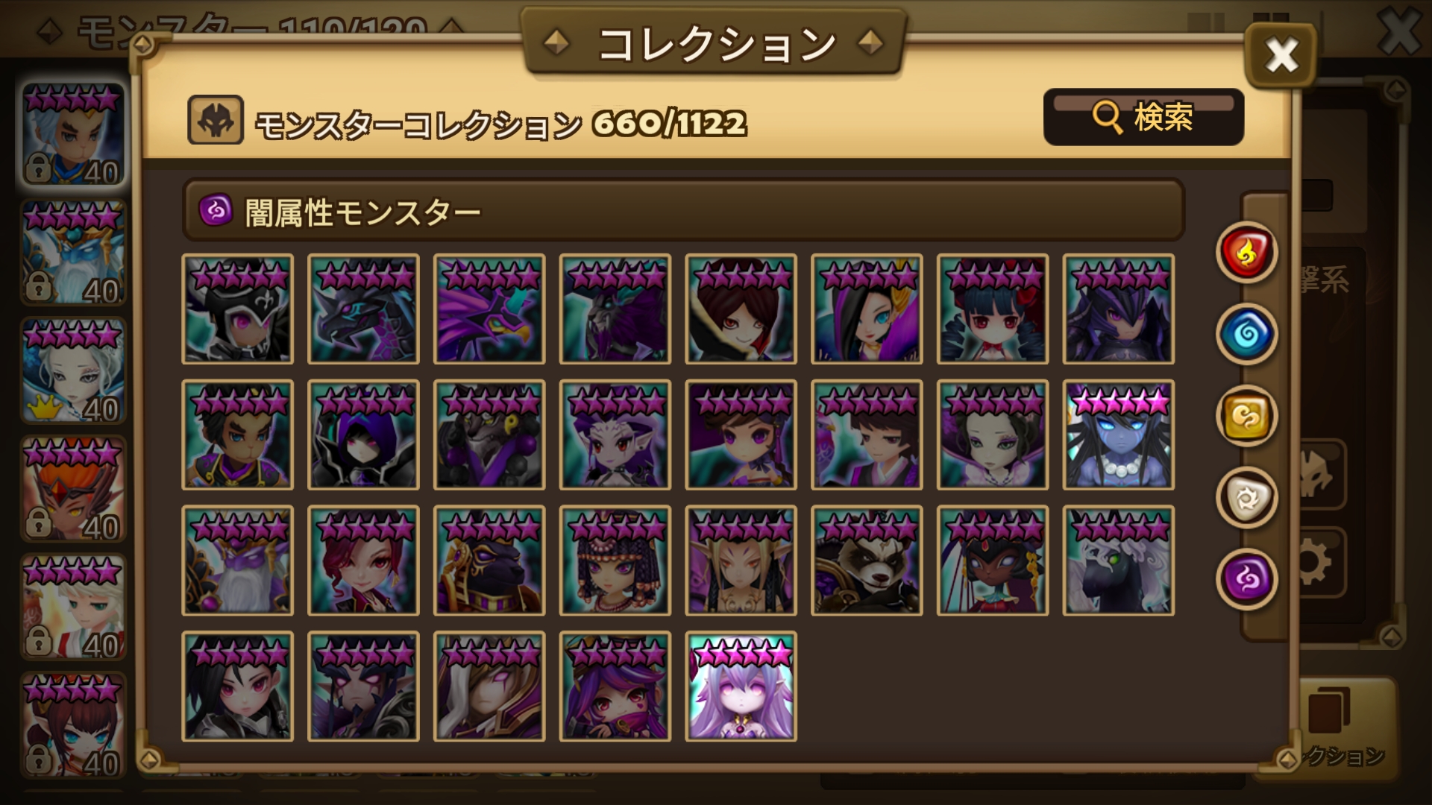This screenshot has height=805, width=1432.
Task: Select the orange-haired locked monster in left list
Action: pyautogui.click(x=73, y=489)
